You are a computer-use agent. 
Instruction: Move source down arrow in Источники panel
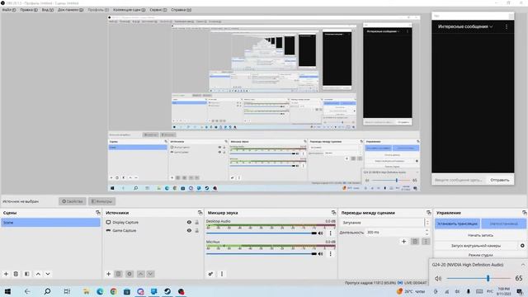[x=150, y=274]
